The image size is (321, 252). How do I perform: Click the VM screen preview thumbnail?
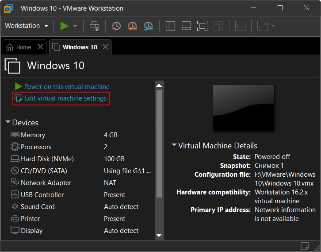pyautogui.click(x=244, y=108)
